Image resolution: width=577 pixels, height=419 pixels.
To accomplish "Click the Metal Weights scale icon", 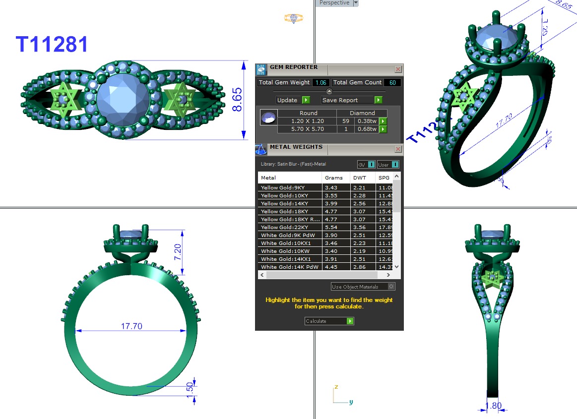I will (261, 149).
